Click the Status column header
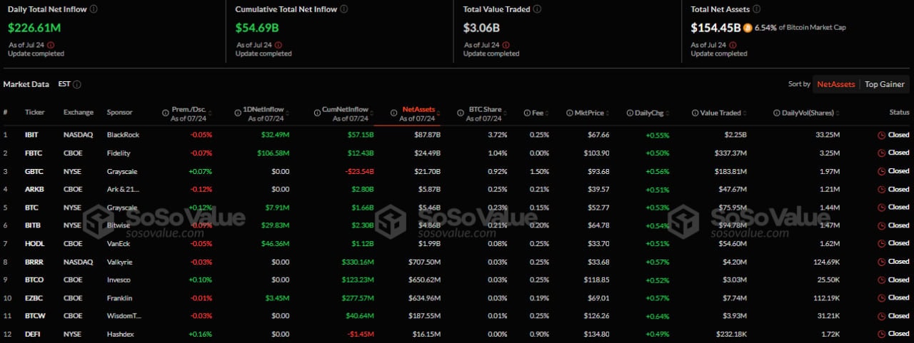The image size is (914, 343). (x=899, y=113)
